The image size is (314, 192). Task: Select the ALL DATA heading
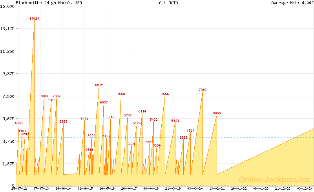[x=168, y=3]
